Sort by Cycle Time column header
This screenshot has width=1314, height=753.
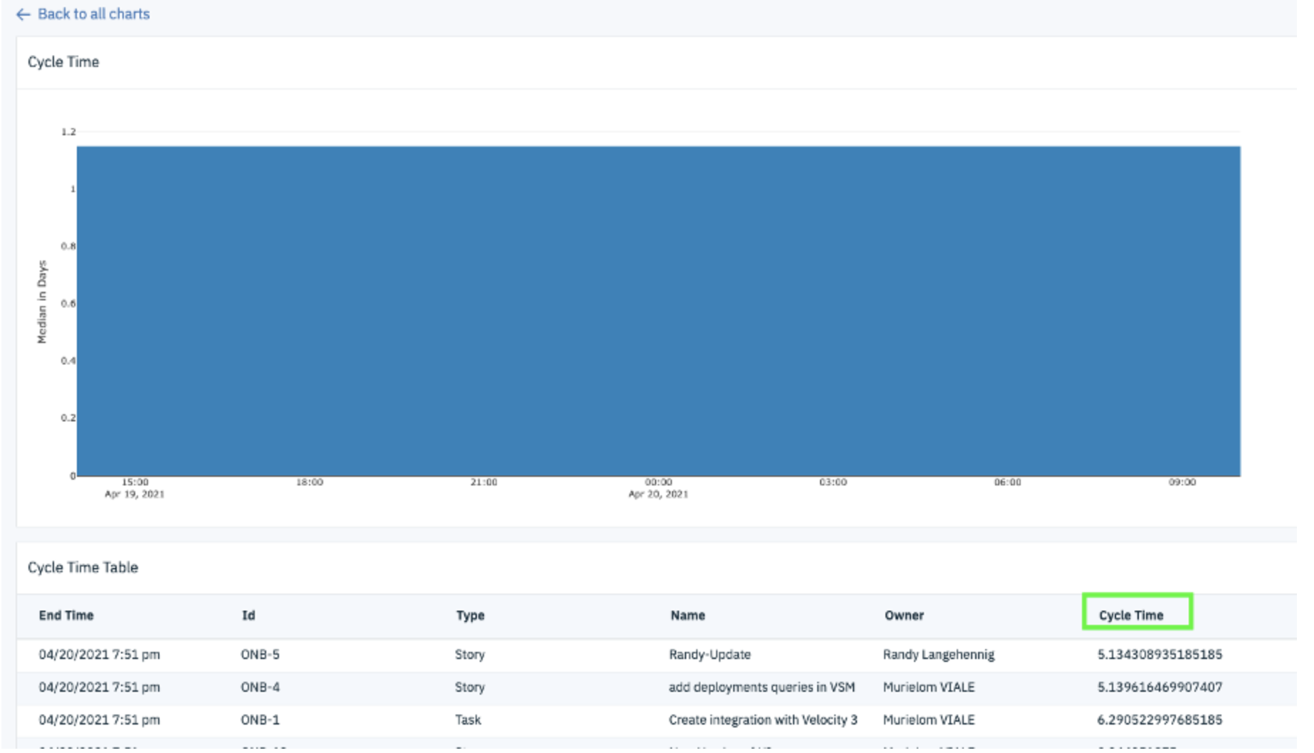[1130, 616]
